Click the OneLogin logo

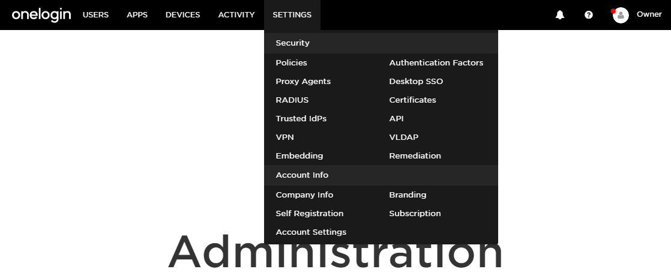click(41, 15)
